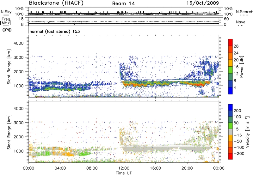Image resolution: width=253 pixels, height=175 pixels.
Task: Click the '2000' tick on power panel
Action: (18, 71)
